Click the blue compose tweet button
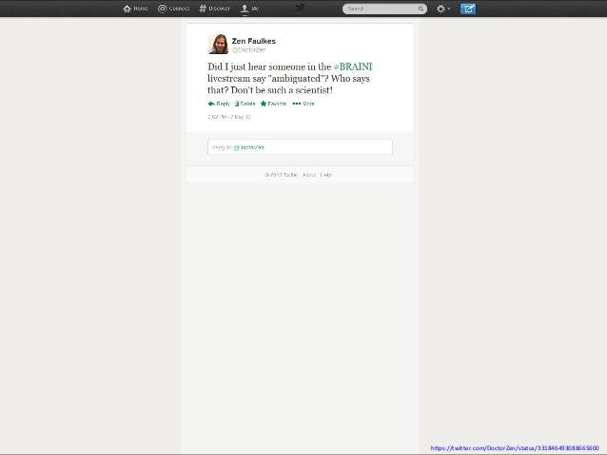 468,9
